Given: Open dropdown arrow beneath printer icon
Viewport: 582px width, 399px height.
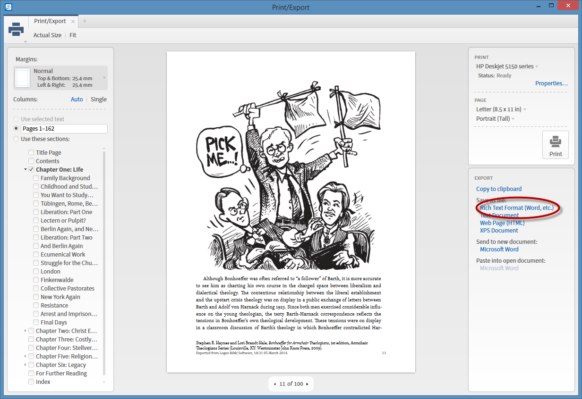Looking at the screenshot, I should tap(25, 42).
